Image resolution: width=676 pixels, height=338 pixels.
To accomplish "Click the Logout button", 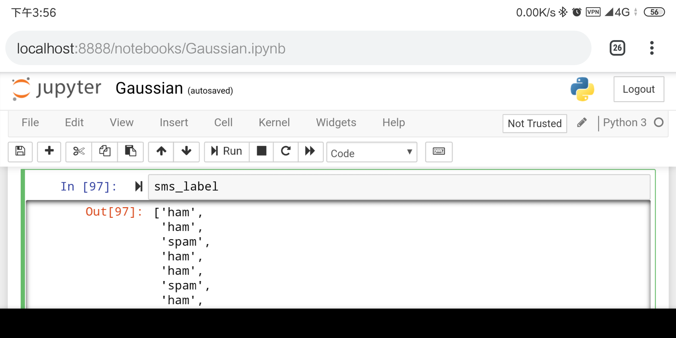I will click(638, 89).
